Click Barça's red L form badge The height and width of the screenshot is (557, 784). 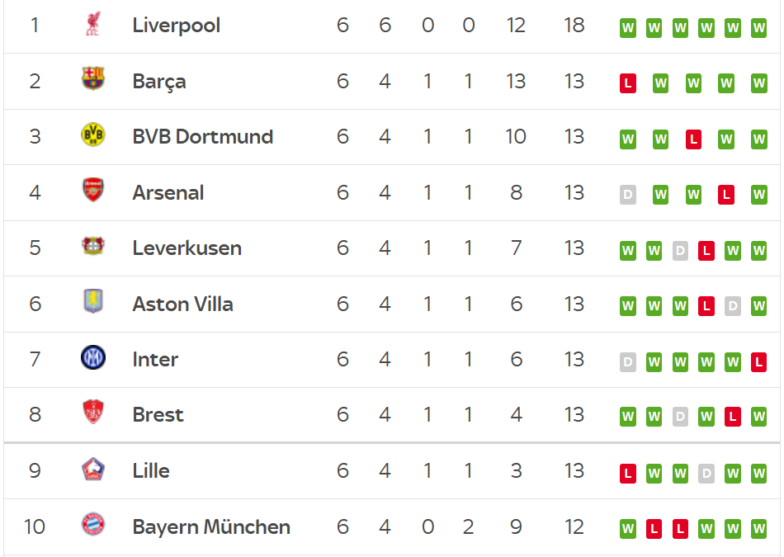(628, 83)
